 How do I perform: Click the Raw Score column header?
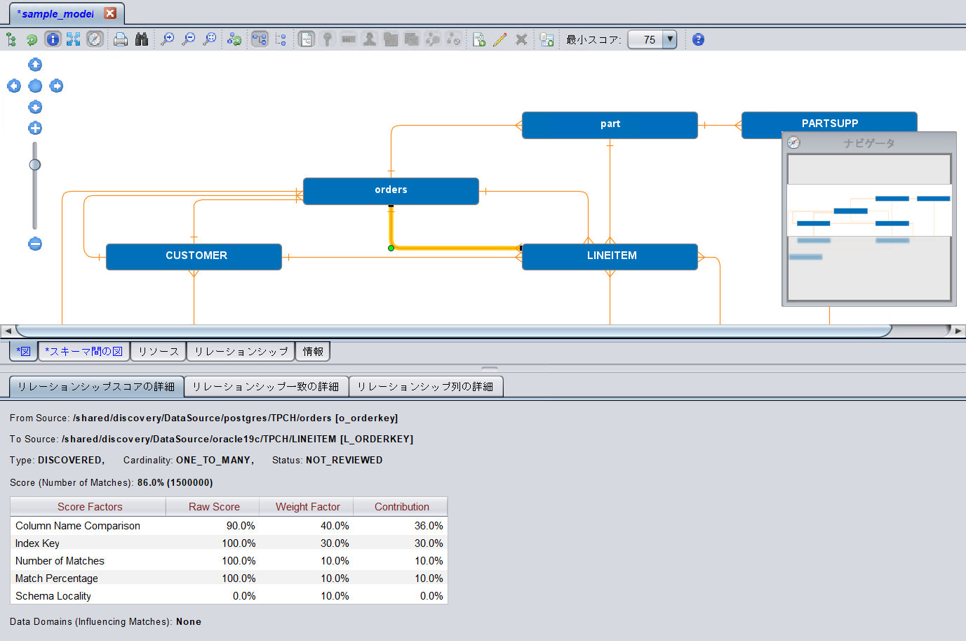(x=213, y=507)
